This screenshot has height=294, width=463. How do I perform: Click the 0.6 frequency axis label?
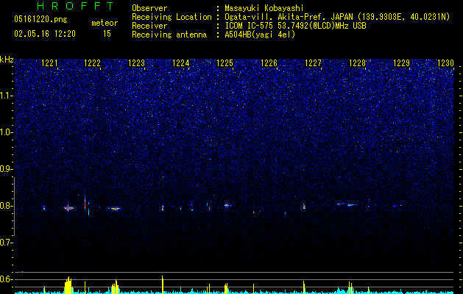pyautogui.click(x=7, y=279)
